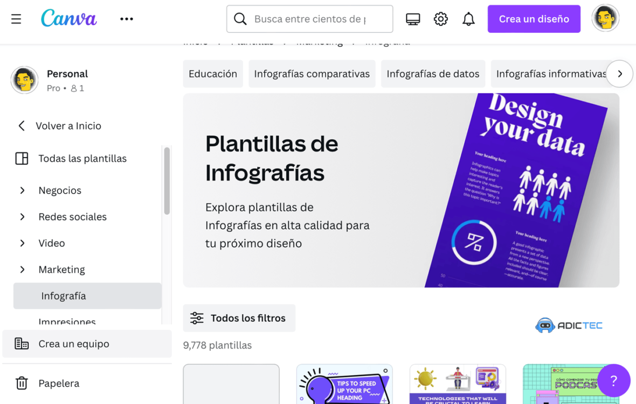Open the hamburger navigation menu
This screenshot has width=636, height=404.
point(16,18)
